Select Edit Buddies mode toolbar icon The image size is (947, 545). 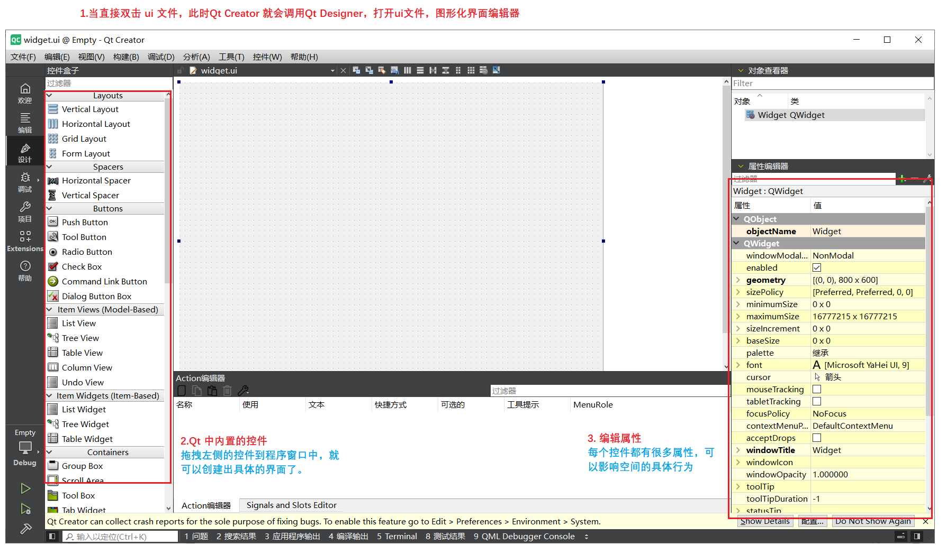[382, 70]
